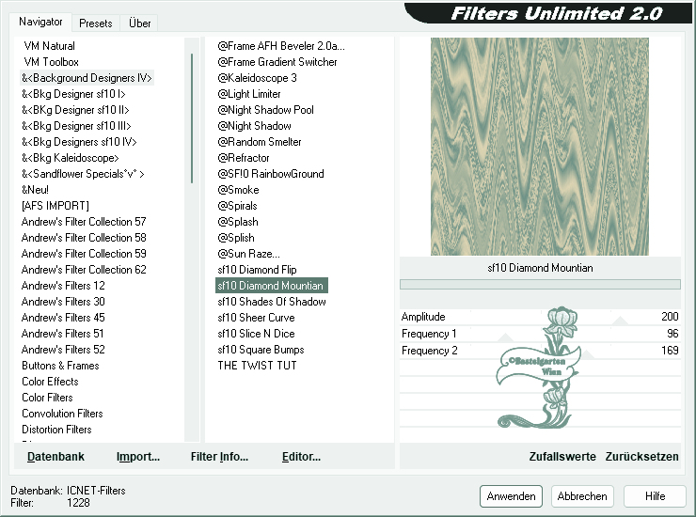
Task: Select @Night Shadow Pool filter
Action: coord(265,110)
